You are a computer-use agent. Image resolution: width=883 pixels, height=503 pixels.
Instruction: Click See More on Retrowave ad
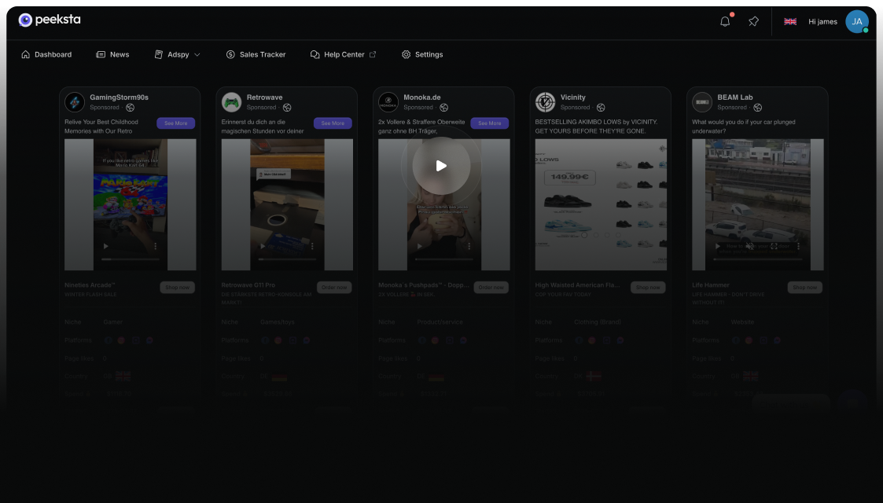pyautogui.click(x=333, y=123)
